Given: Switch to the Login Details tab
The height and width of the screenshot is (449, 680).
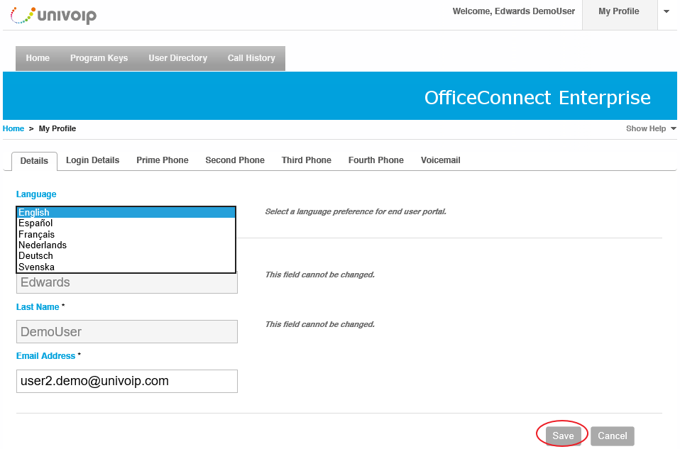Looking at the screenshot, I should [x=92, y=160].
